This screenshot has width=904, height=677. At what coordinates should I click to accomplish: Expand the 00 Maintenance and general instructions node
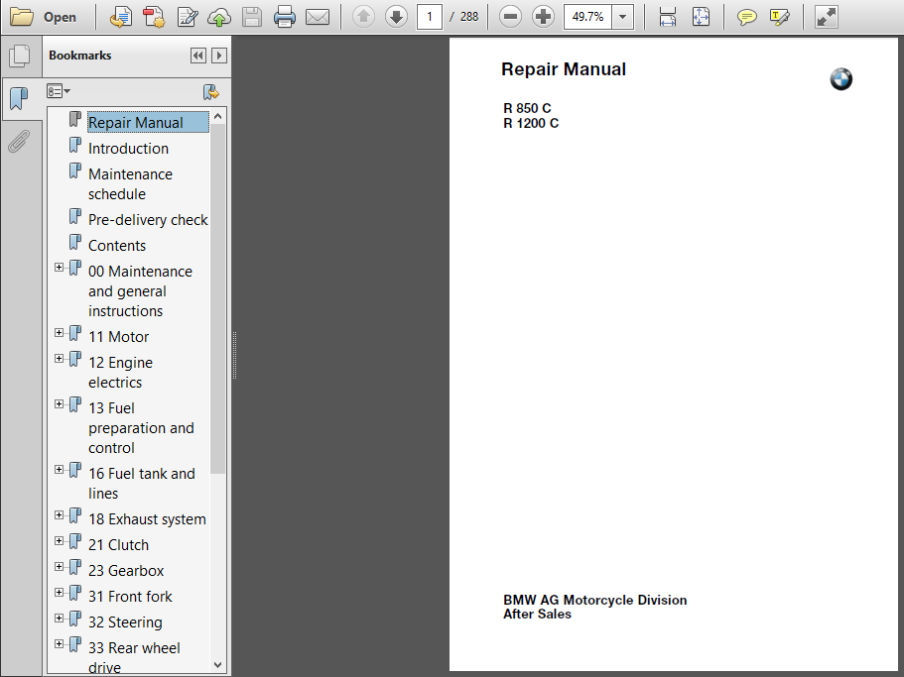(x=59, y=267)
